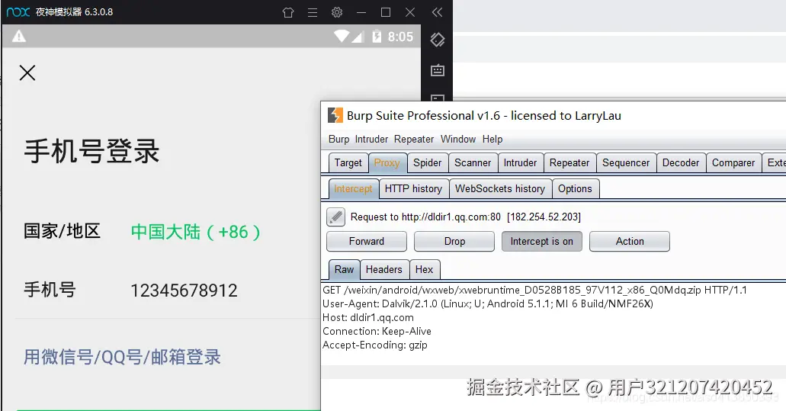Click the Burp Suite logo icon

coord(335,115)
